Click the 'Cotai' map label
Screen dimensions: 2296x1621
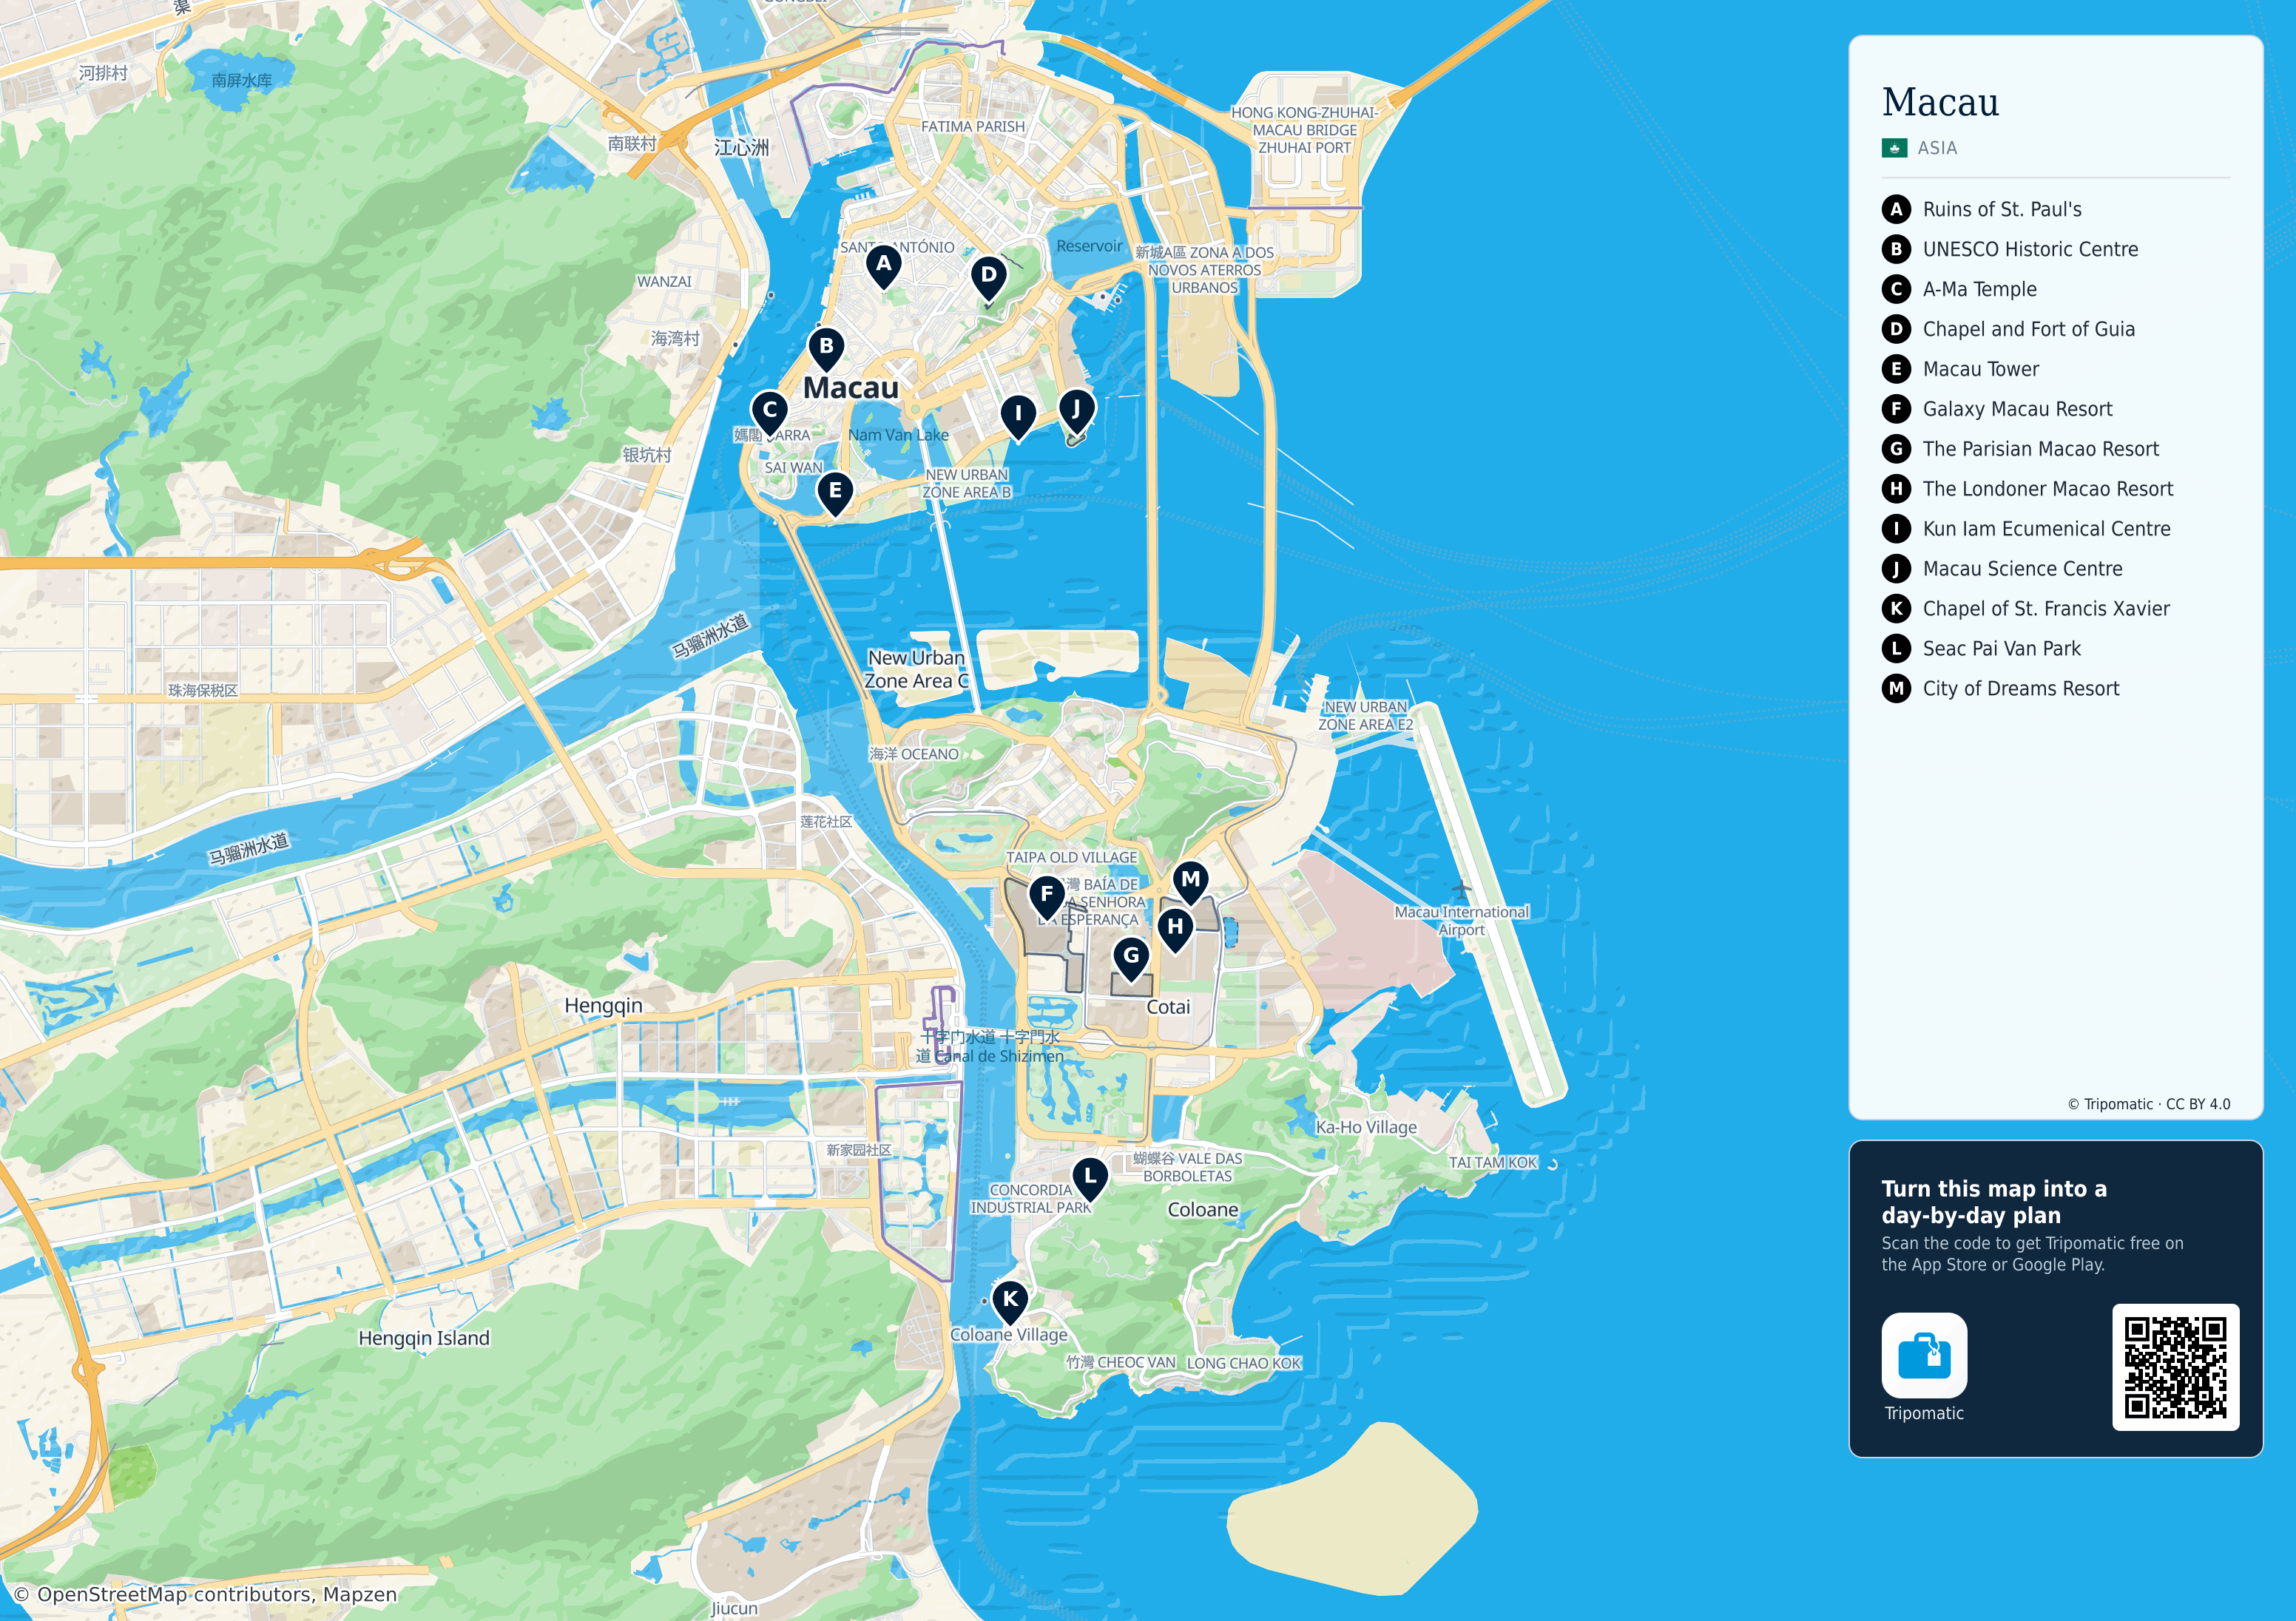(x=1168, y=1007)
